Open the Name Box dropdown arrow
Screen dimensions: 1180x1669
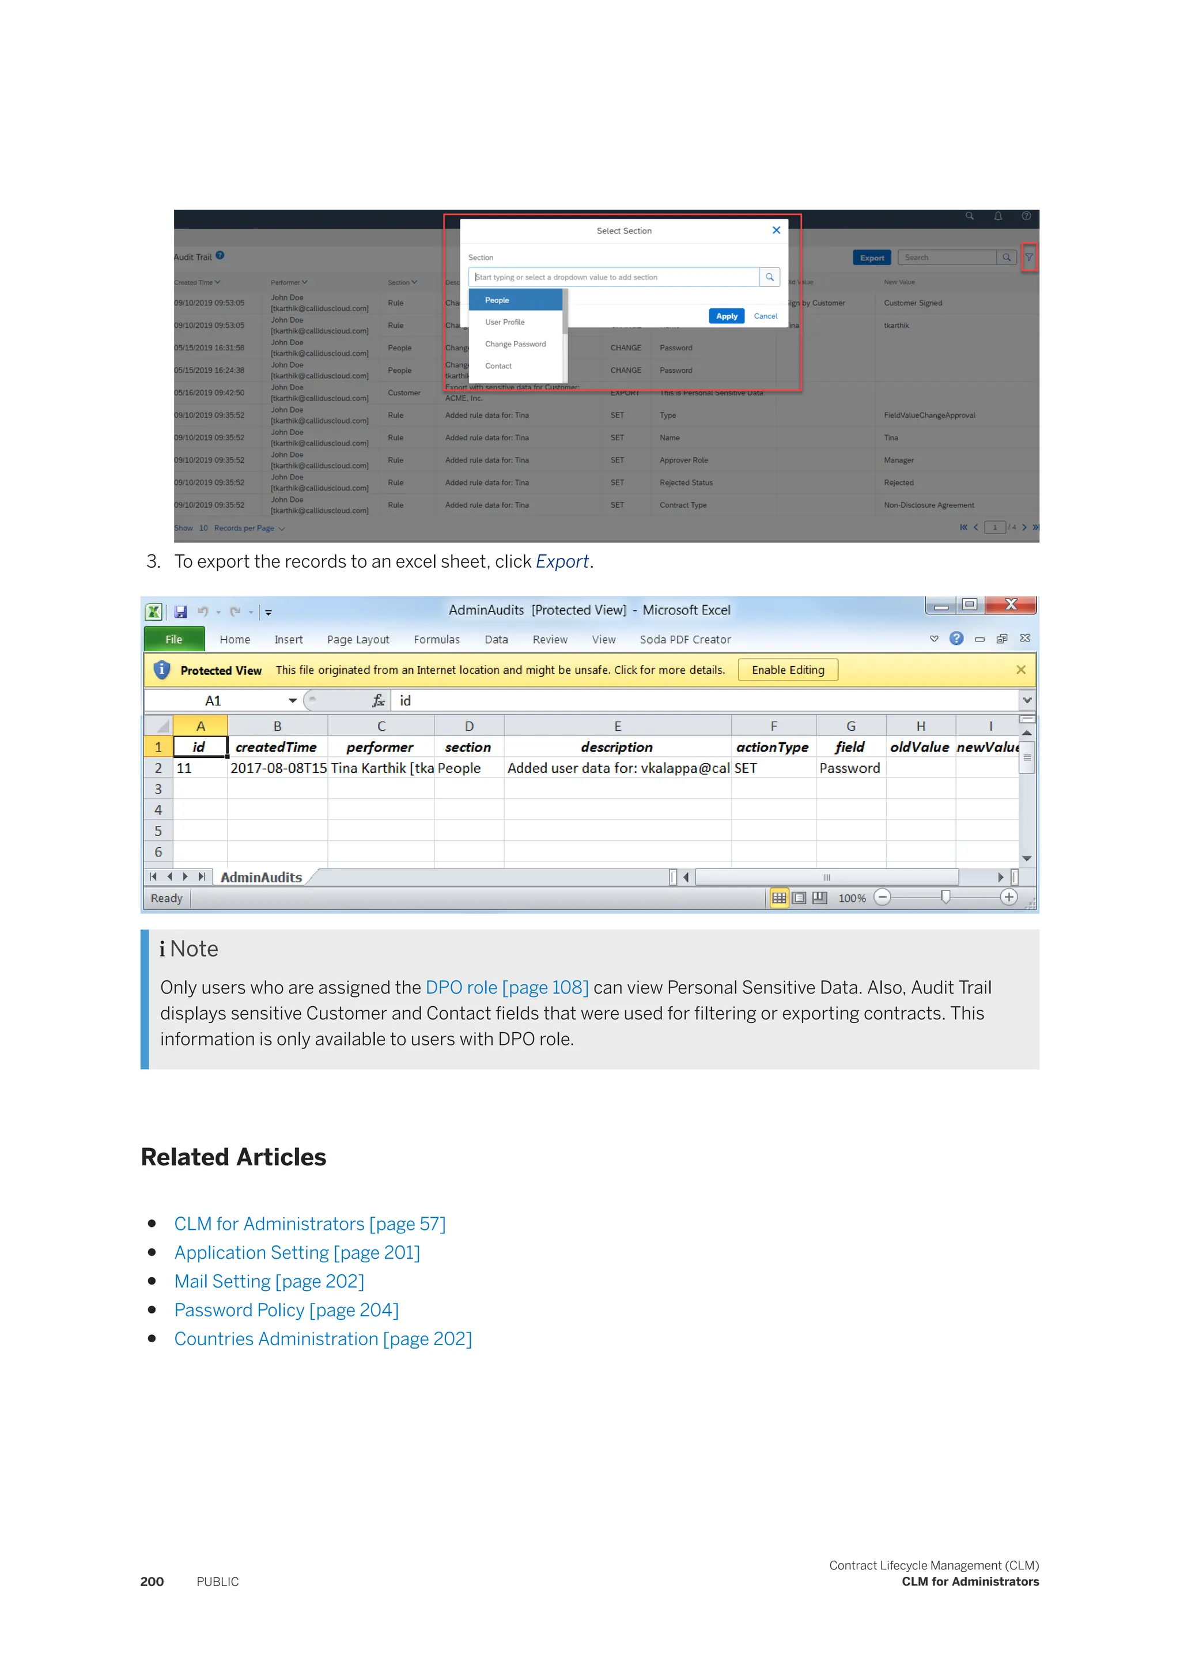292,701
